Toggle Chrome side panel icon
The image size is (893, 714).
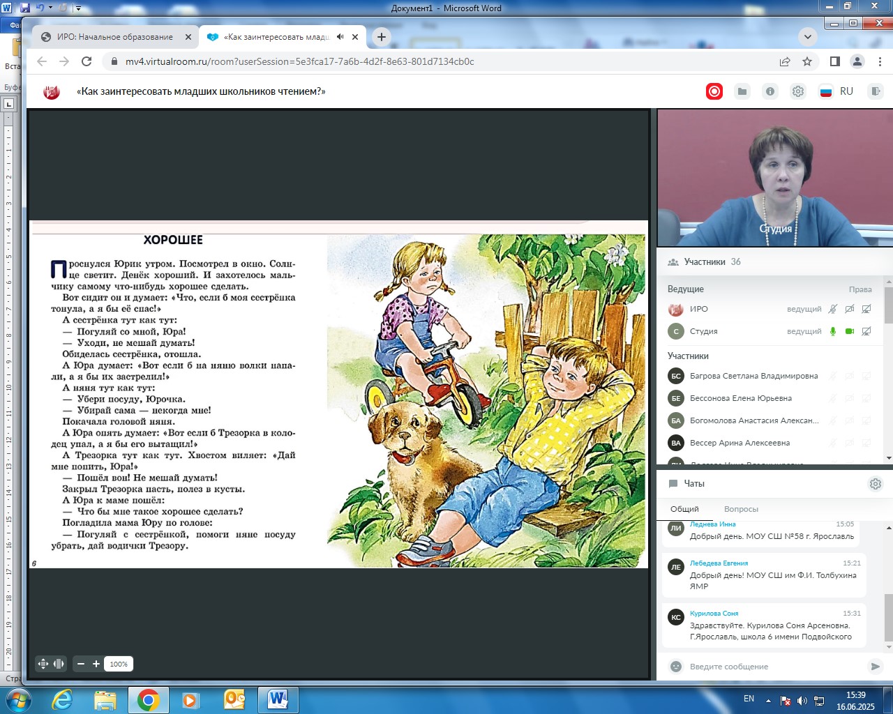pyautogui.click(x=834, y=61)
